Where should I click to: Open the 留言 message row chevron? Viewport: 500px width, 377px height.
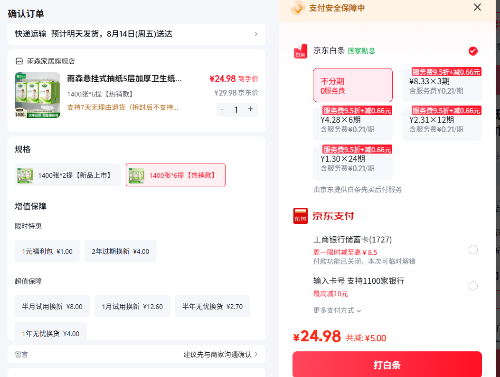tap(256, 354)
